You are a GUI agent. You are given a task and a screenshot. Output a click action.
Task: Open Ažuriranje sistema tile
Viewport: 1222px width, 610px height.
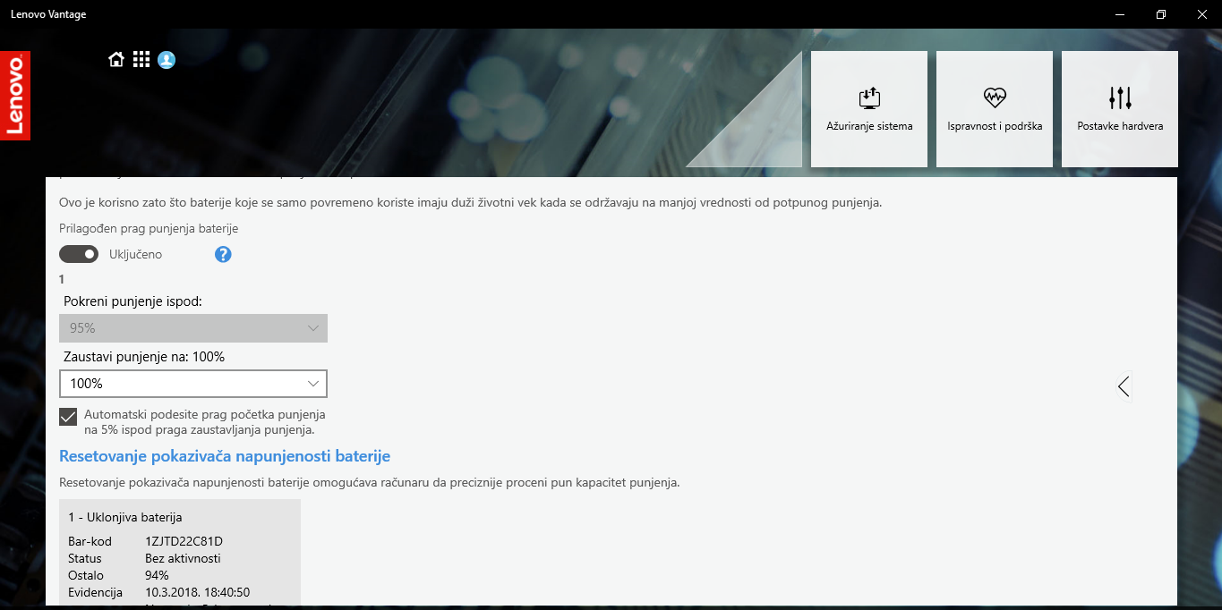pyautogui.click(x=869, y=109)
